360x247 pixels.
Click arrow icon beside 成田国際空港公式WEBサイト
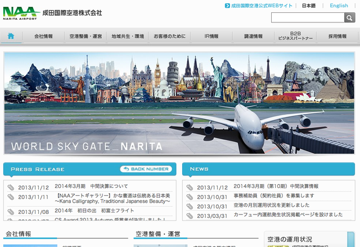point(227,6)
